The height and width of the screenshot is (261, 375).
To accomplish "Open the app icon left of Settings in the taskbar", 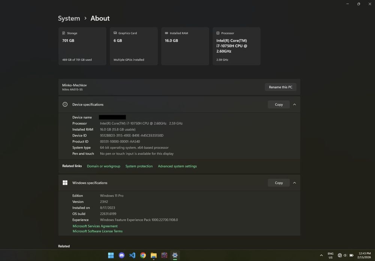I will click(164, 255).
